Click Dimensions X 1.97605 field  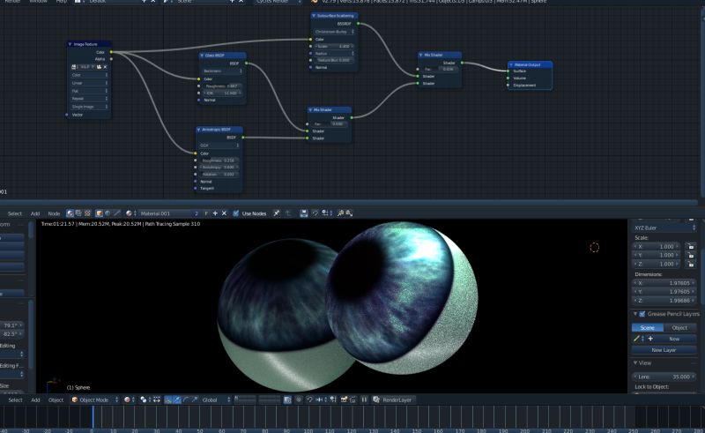[664, 283]
